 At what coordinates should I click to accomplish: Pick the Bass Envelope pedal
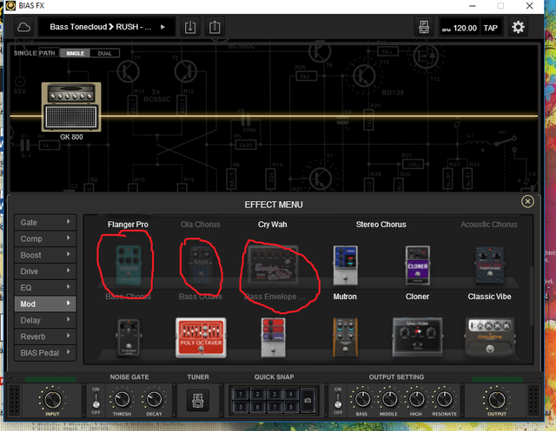(x=273, y=265)
